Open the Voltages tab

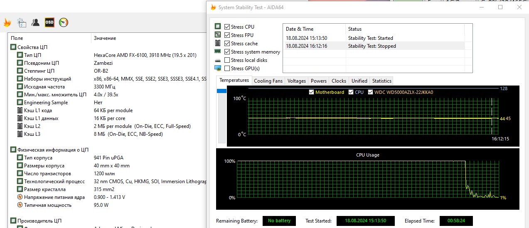click(297, 81)
